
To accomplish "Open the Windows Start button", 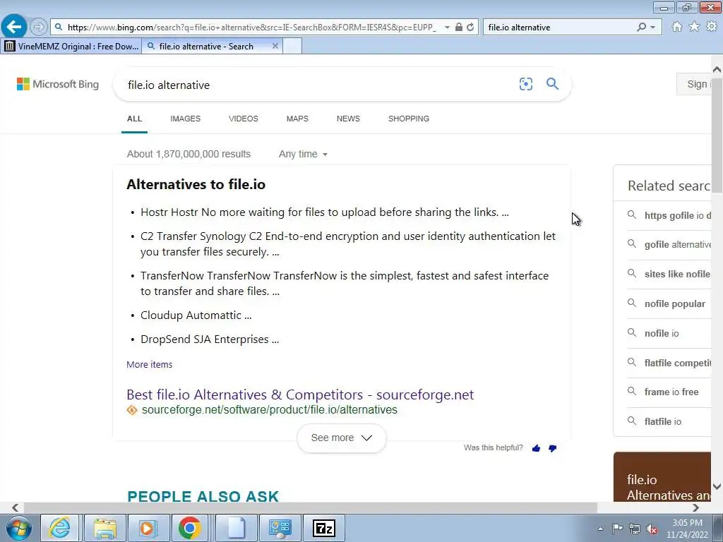I will click(19, 528).
